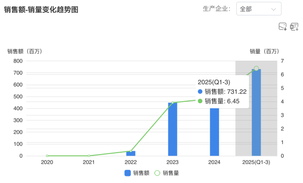
Task: Click the export to Excel icon
Action: (x=294, y=27)
